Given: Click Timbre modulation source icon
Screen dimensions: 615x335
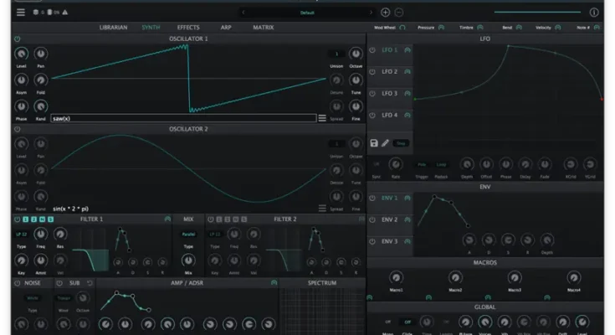Looking at the screenshot, I should (480, 28).
